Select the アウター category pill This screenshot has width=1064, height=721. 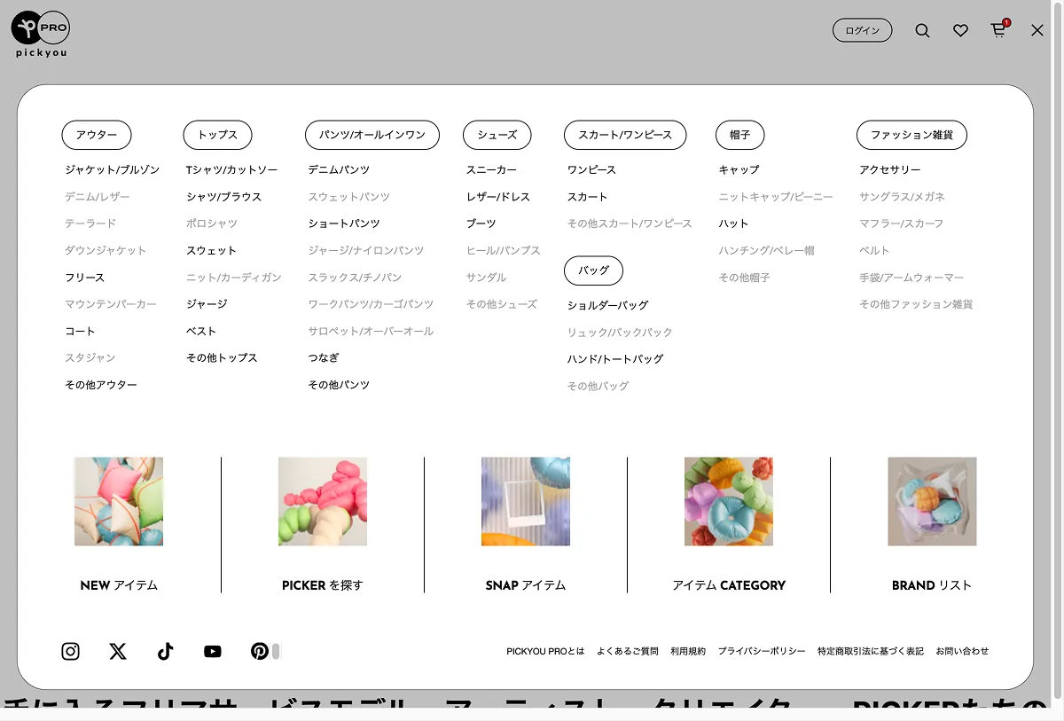point(97,135)
